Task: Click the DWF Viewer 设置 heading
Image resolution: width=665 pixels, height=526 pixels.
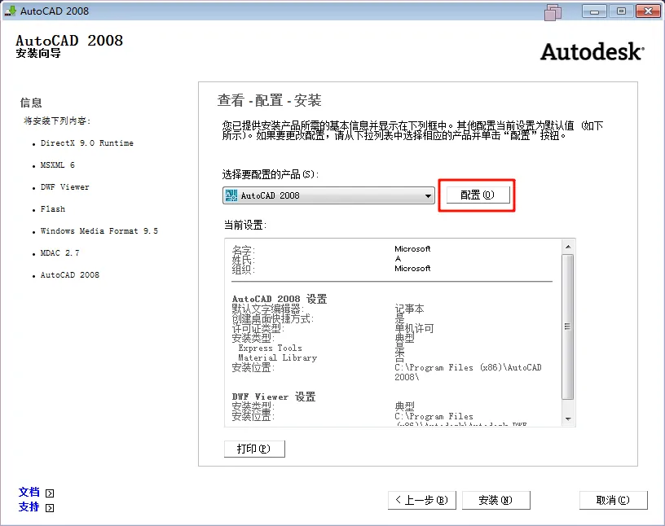Action: pos(274,397)
